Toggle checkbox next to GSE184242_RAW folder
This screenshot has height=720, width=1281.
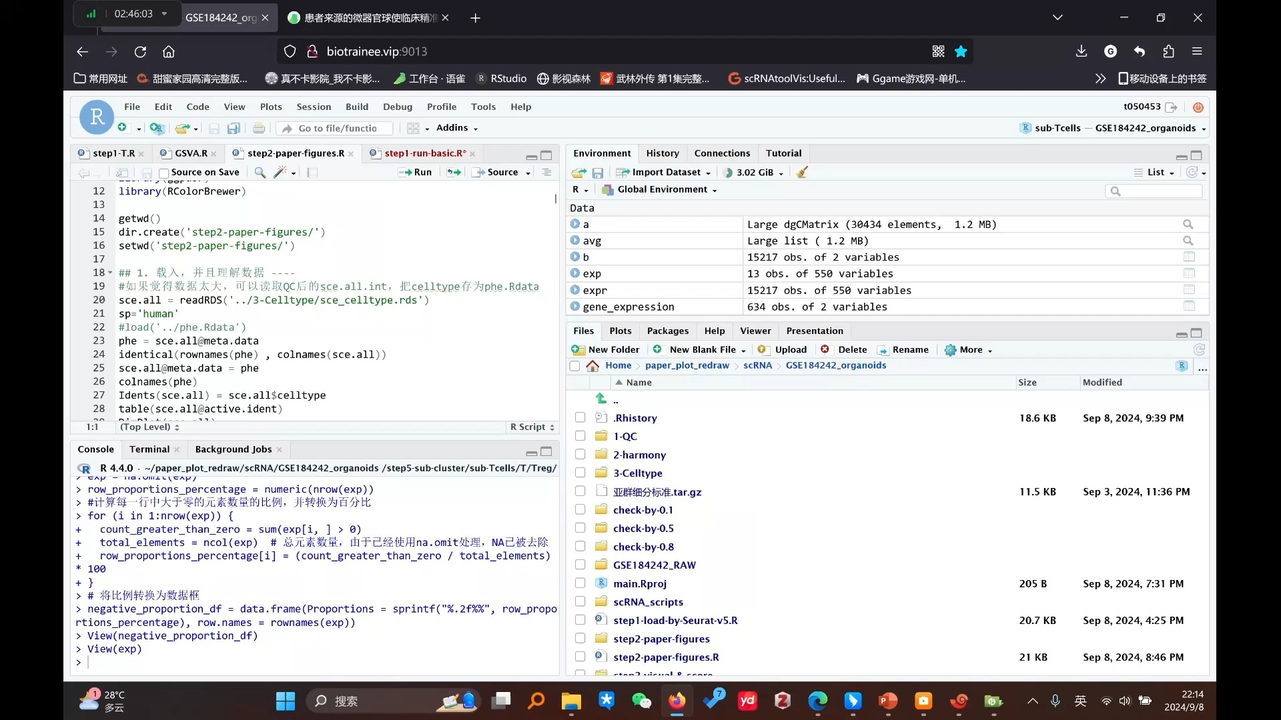[580, 565]
